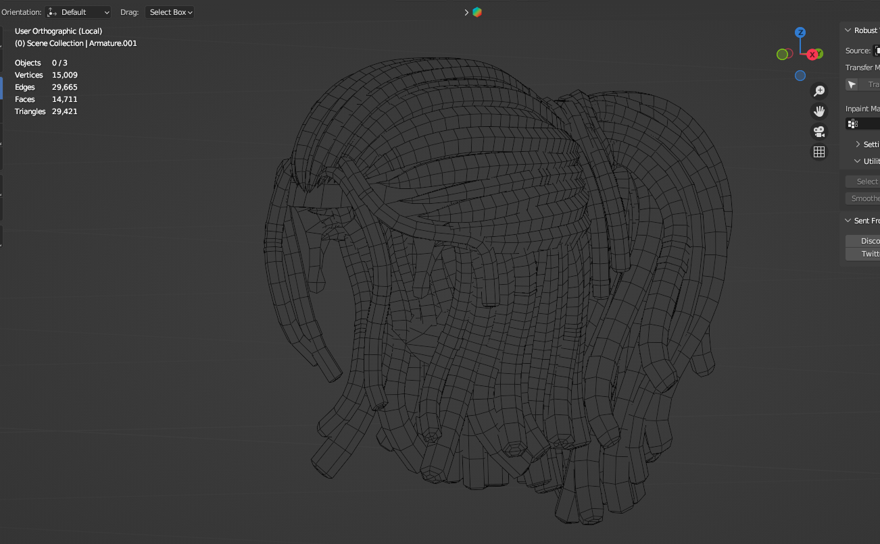Click the 'Drag:' label
The image size is (880, 544).
(x=130, y=12)
